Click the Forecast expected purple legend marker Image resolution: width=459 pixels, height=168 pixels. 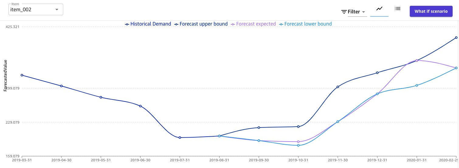pyautogui.click(x=233, y=24)
